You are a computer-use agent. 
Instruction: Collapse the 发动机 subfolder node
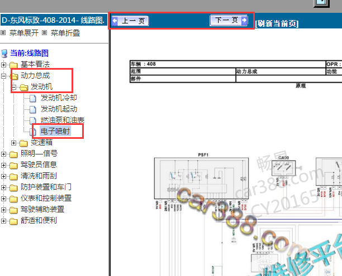(13, 87)
